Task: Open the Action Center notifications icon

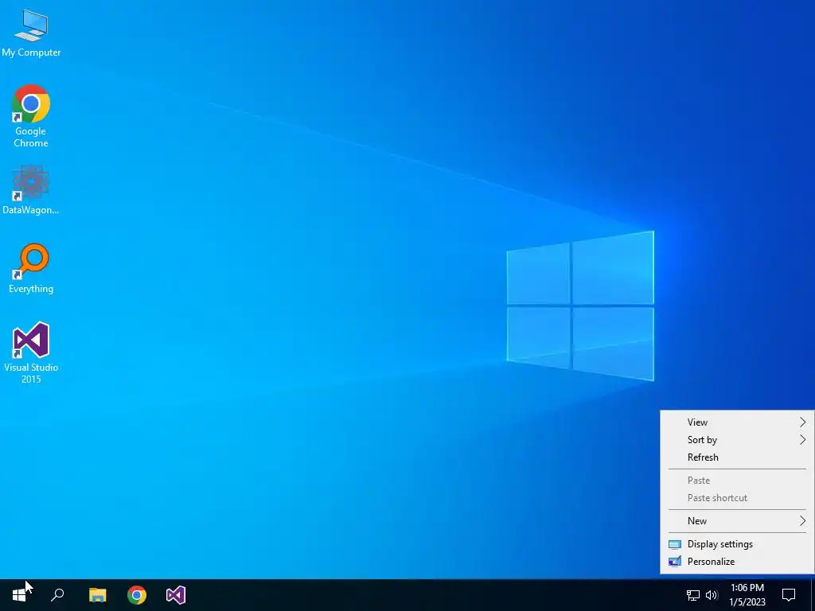Action: pos(789,595)
